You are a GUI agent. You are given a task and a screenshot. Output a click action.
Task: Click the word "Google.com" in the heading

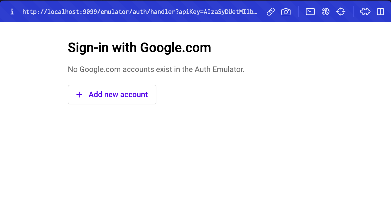[176, 48]
